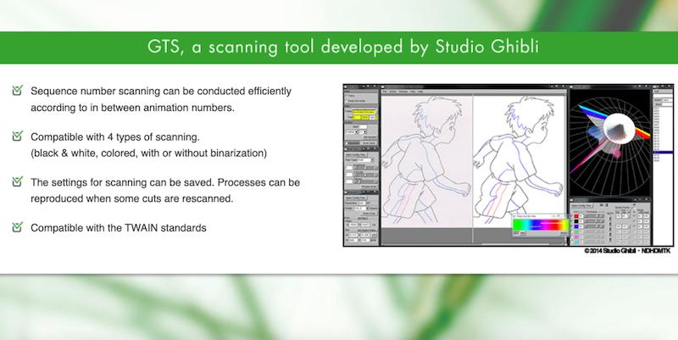Pick the red trace color swatch
Screen dimensions: 678x340
[576, 216]
